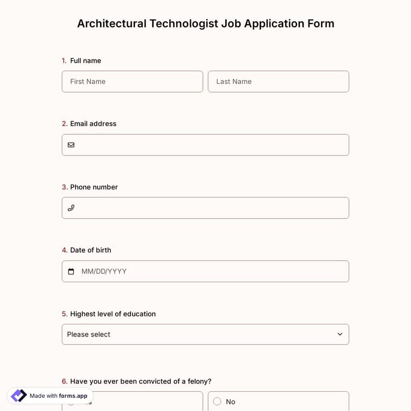Image resolution: width=411 pixels, height=411 pixels.
Task: Select the MM/DD/YYYY date field
Action: (x=211, y=271)
